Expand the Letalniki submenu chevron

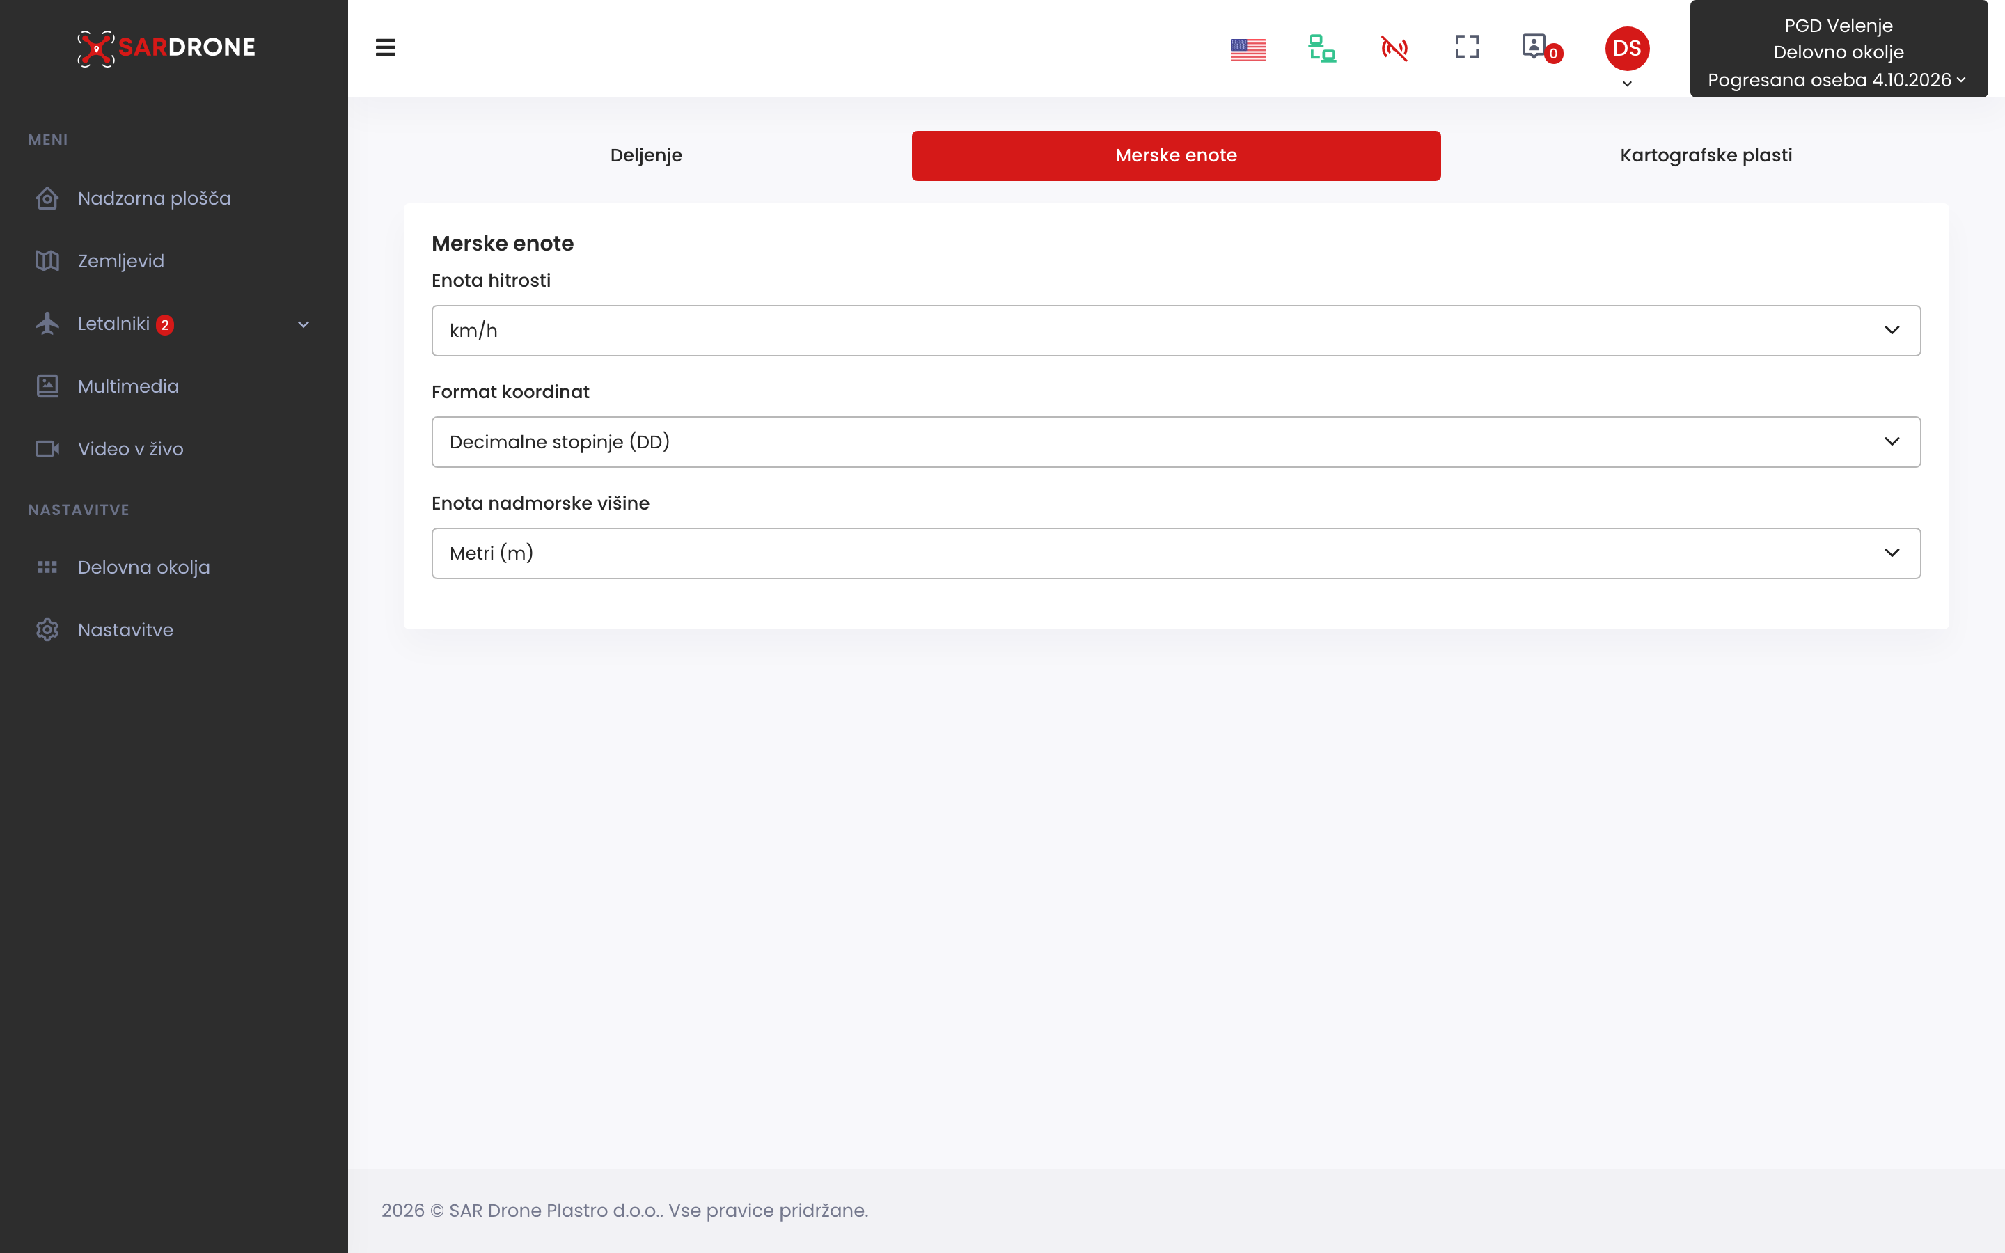[x=304, y=325]
